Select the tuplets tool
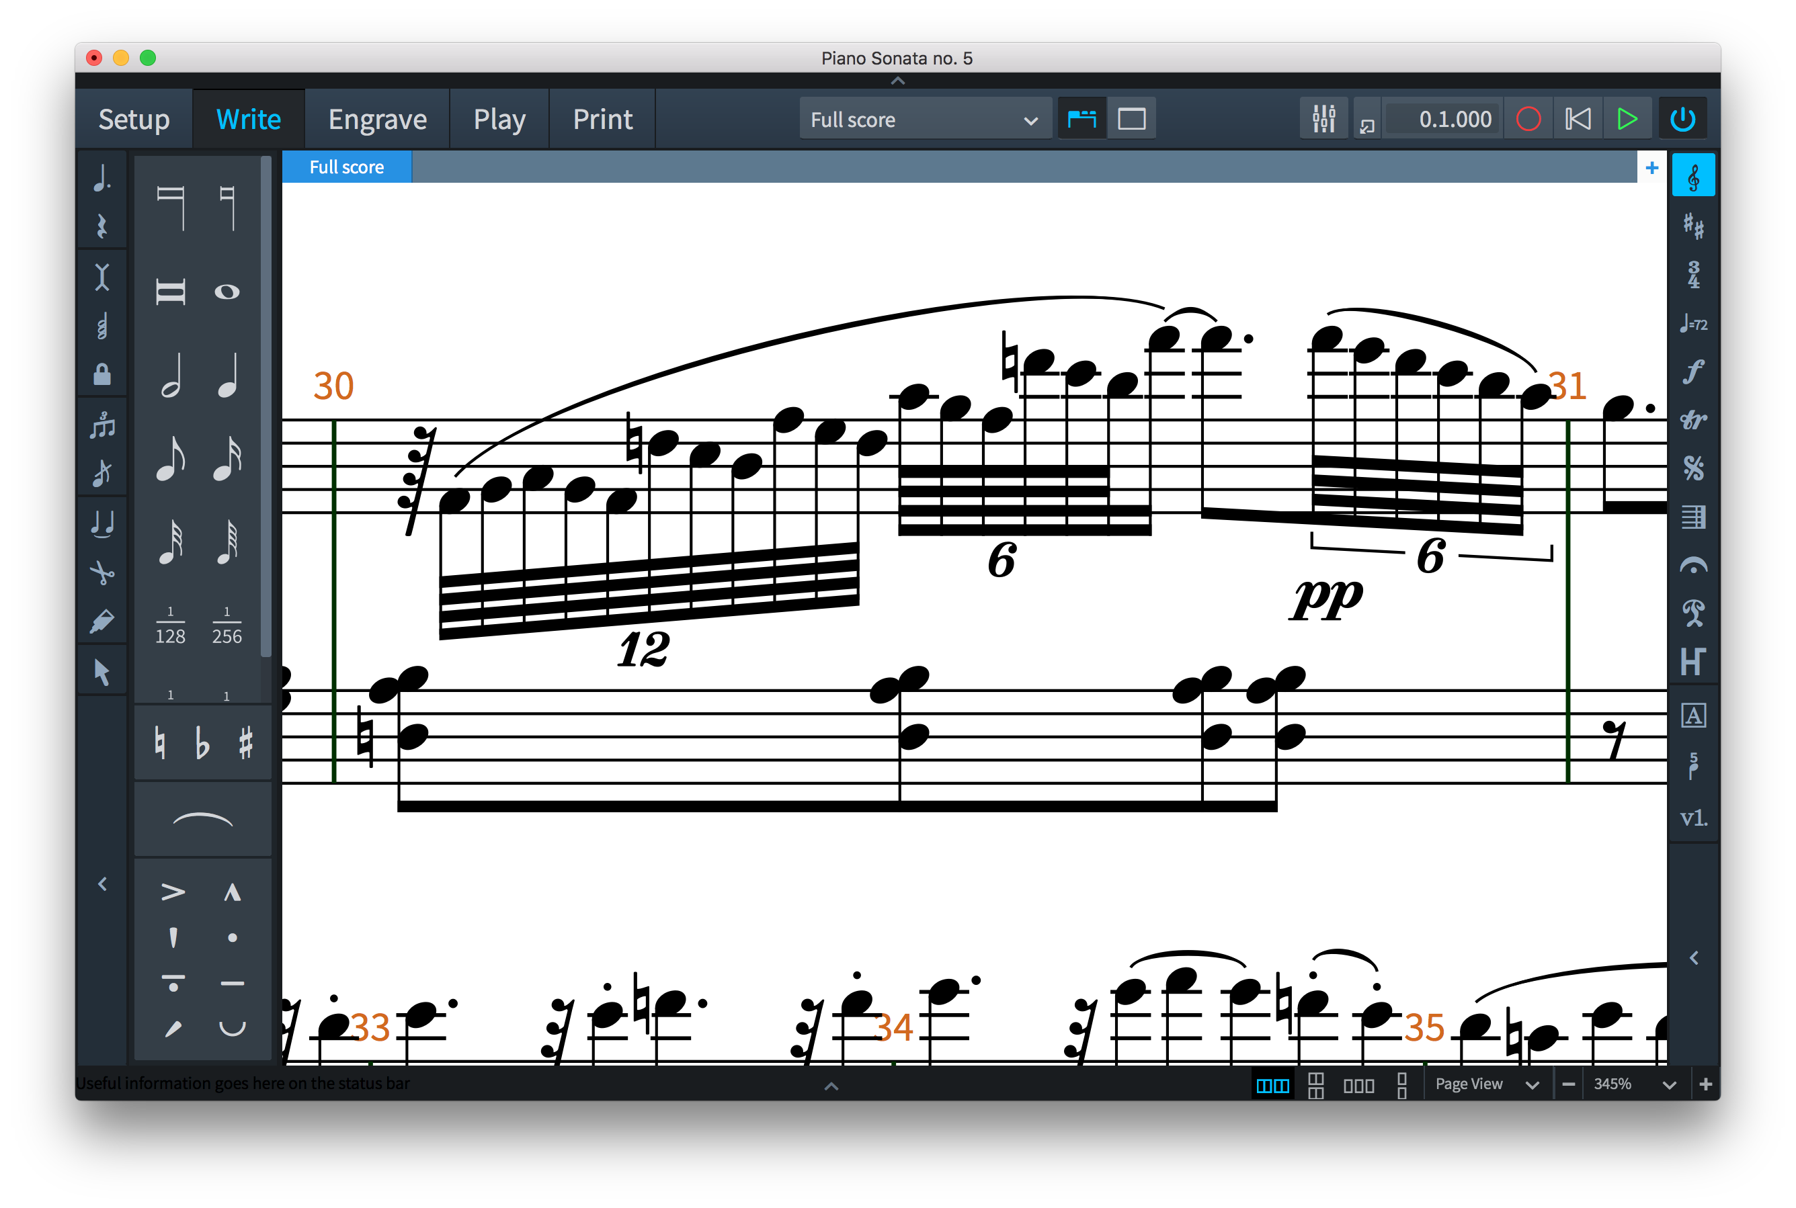Image resolution: width=1796 pixels, height=1208 pixels. tap(101, 425)
